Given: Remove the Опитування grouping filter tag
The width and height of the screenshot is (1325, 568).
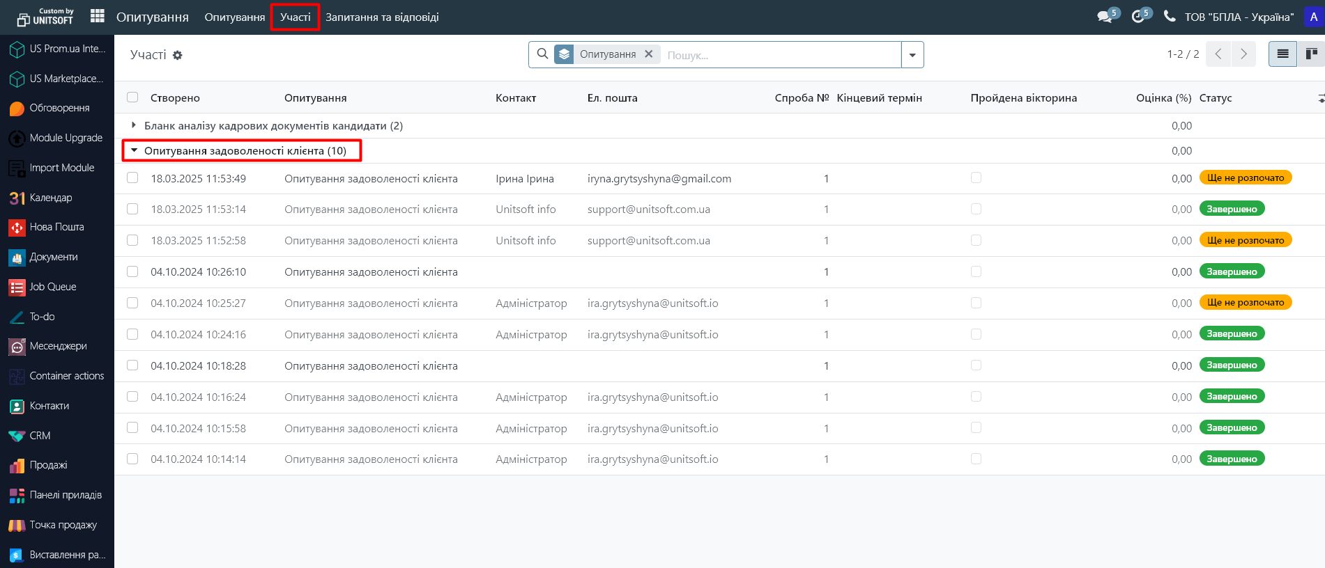Looking at the screenshot, I should point(648,54).
